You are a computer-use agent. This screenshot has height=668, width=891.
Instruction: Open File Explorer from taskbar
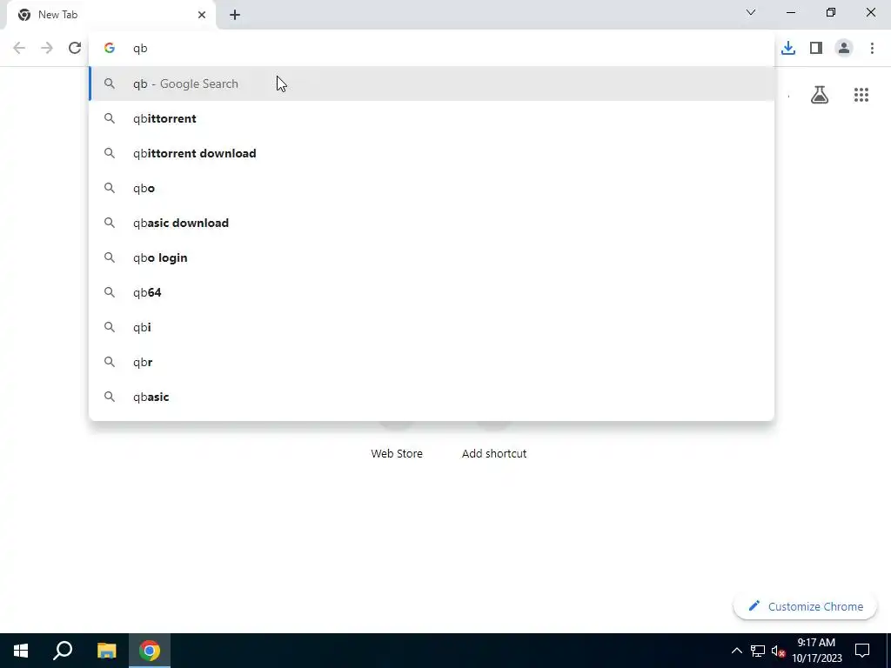click(106, 651)
